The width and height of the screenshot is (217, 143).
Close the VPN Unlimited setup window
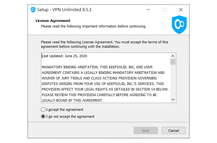click(x=181, y=10)
